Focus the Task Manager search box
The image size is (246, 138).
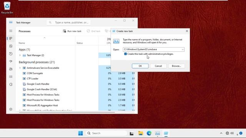coord(69,23)
